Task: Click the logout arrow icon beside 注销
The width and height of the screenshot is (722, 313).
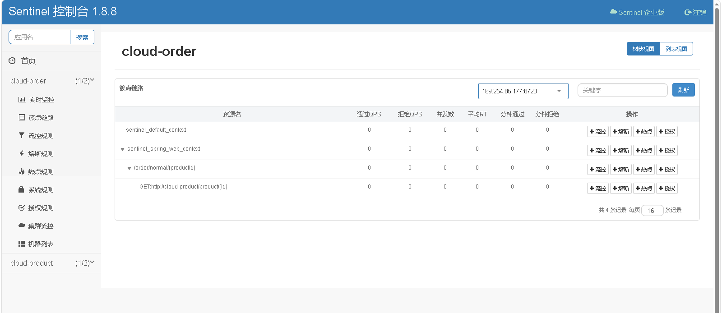Action: [688, 13]
